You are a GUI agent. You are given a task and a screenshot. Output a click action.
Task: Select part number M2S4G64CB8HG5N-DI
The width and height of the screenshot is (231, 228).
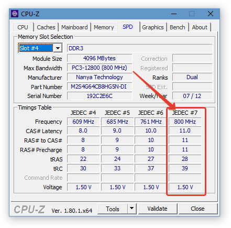tap(100, 86)
